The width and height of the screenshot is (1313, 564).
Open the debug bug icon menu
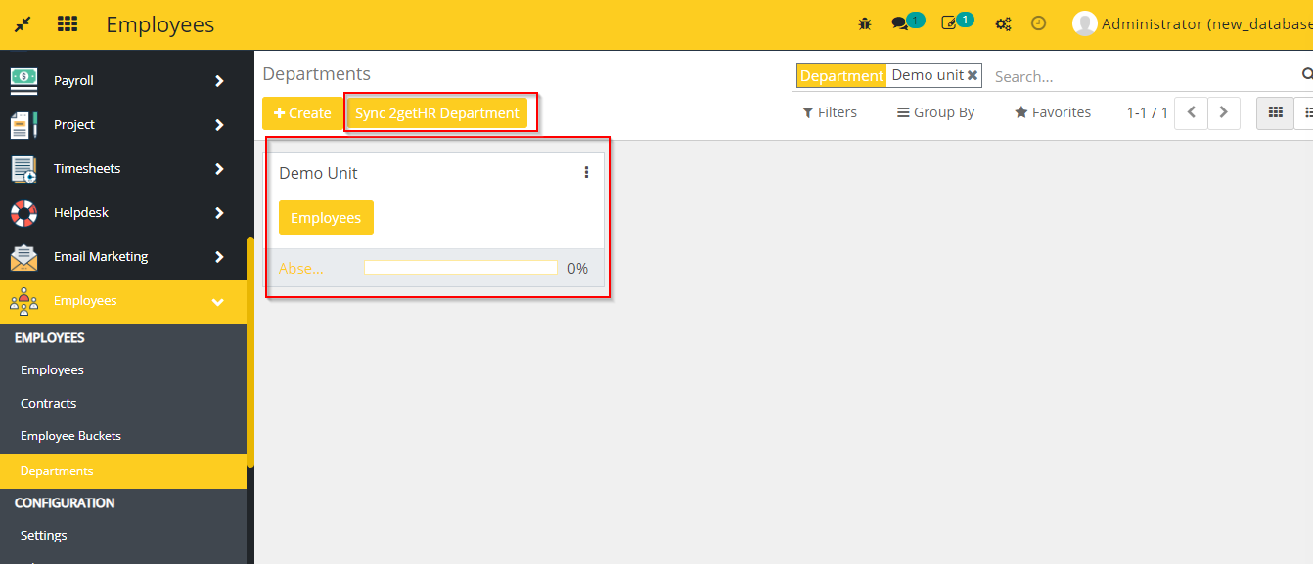coord(865,23)
